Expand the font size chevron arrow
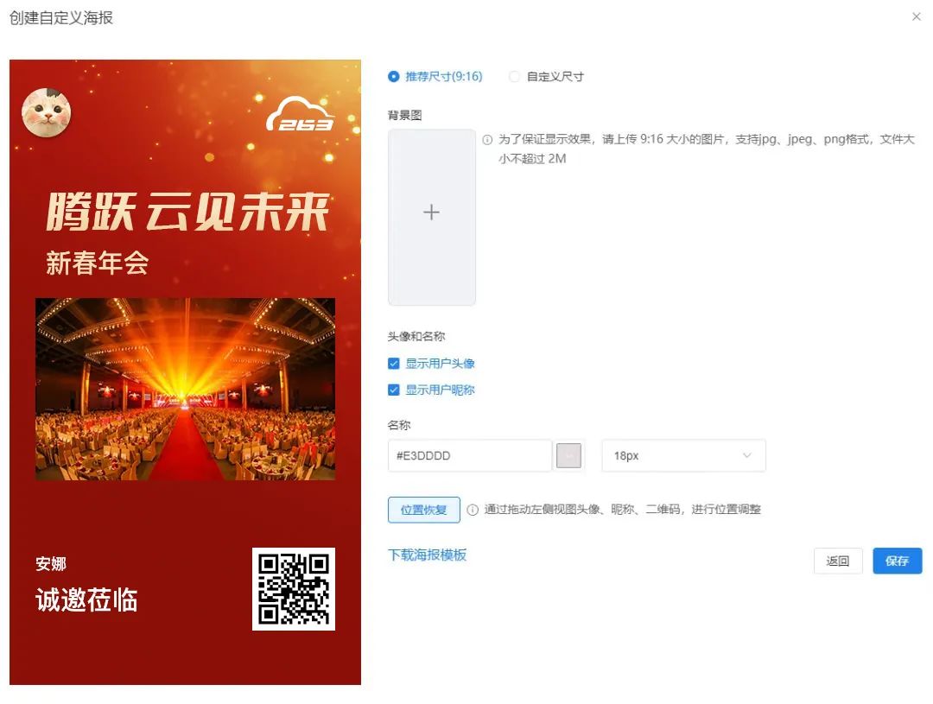The image size is (933, 704). (x=746, y=456)
